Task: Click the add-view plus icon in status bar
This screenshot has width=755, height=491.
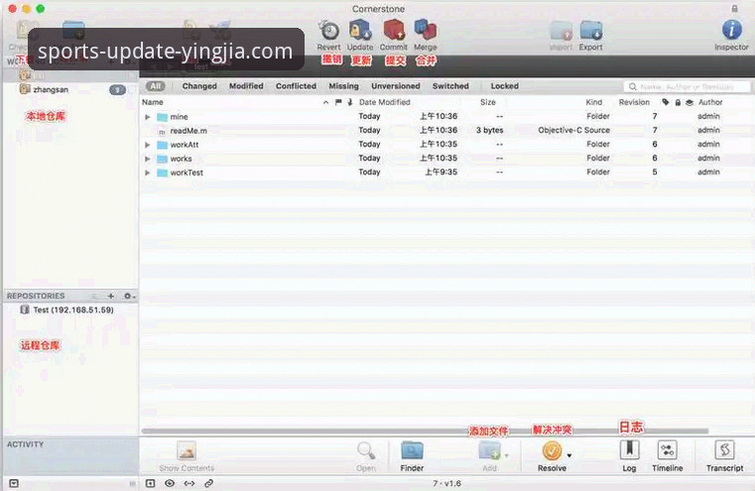Action: coord(150,483)
